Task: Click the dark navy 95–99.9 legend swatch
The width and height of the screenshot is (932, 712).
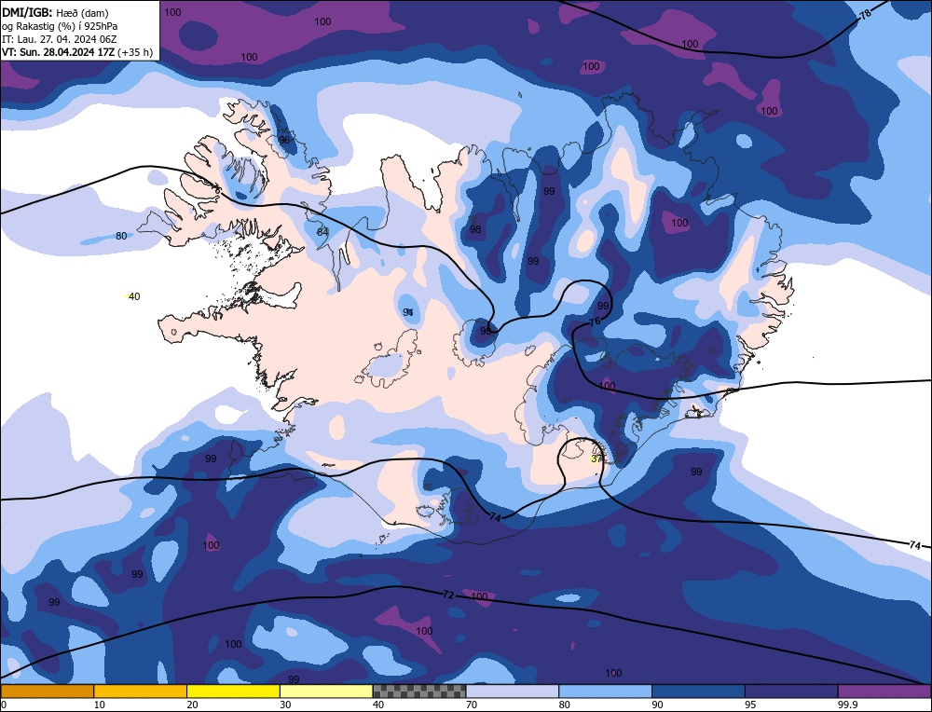Action: [791, 691]
